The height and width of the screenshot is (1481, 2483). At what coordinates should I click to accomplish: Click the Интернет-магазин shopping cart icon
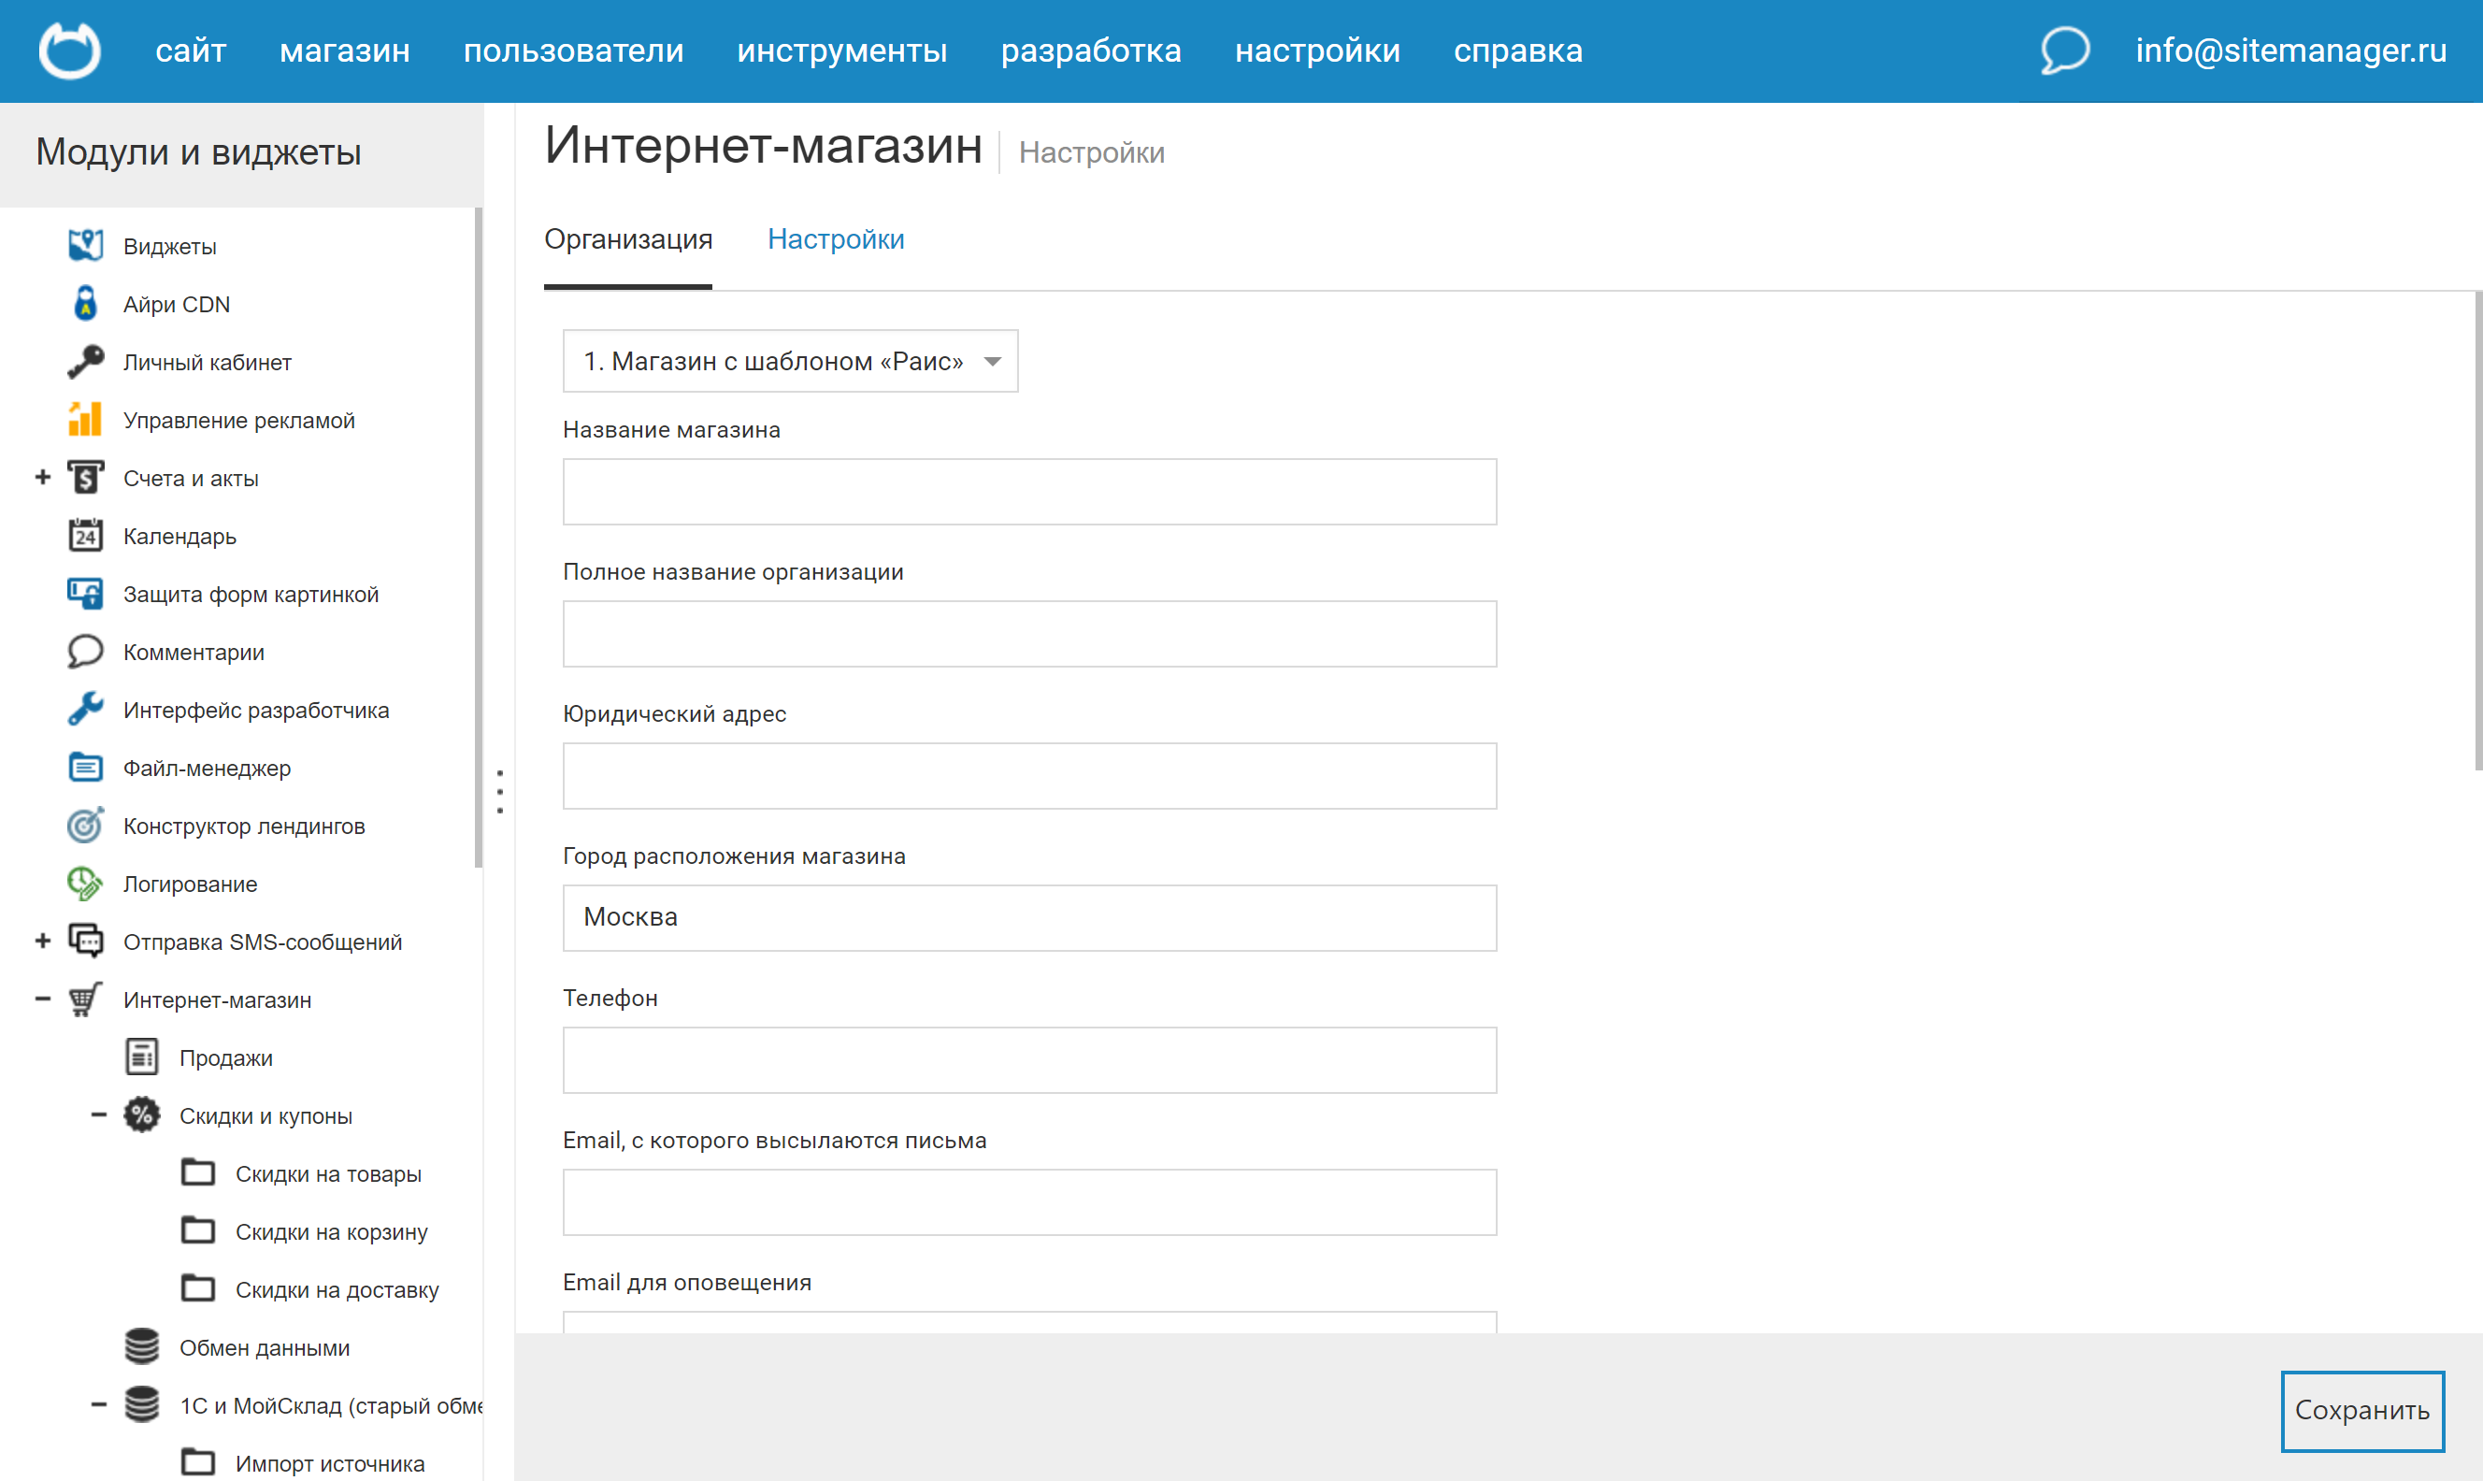click(x=86, y=999)
